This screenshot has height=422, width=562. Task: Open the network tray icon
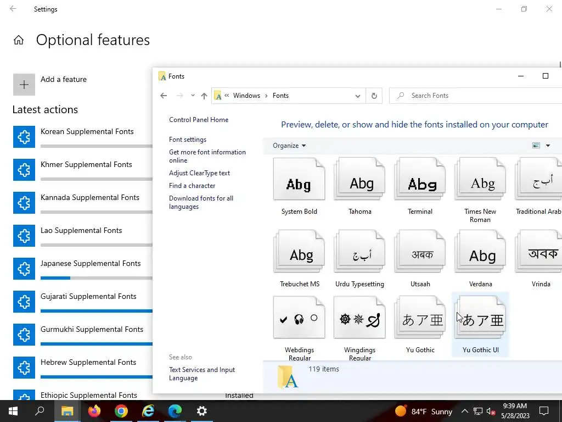[x=478, y=411]
